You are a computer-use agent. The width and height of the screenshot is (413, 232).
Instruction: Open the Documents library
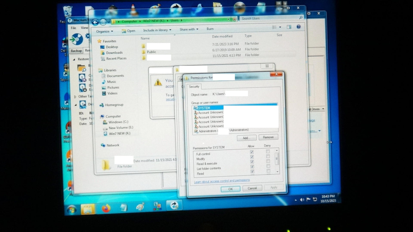(115, 76)
